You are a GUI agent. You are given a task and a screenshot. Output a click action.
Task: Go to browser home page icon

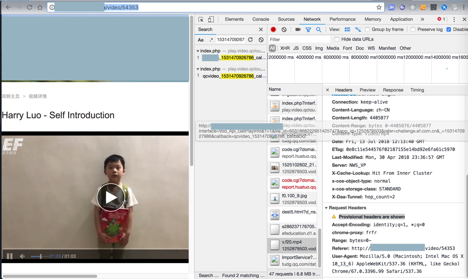pyautogui.click(x=40, y=7)
